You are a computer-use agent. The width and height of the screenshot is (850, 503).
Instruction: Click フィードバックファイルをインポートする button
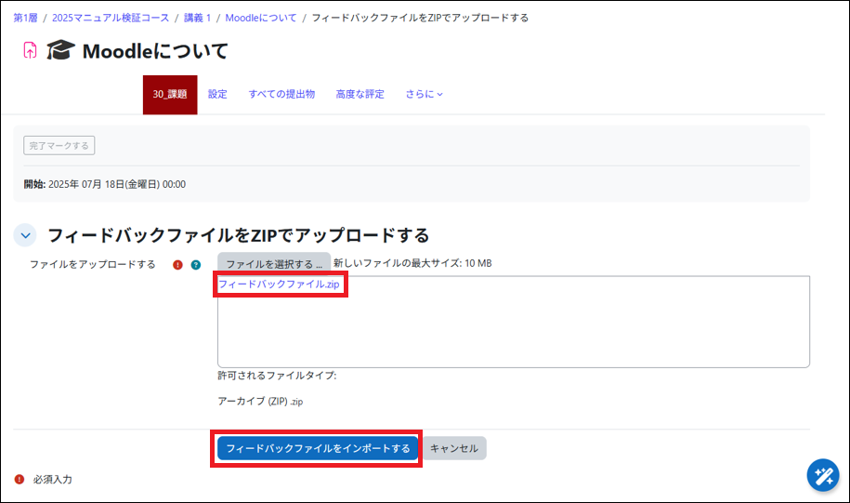tap(318, 448)
